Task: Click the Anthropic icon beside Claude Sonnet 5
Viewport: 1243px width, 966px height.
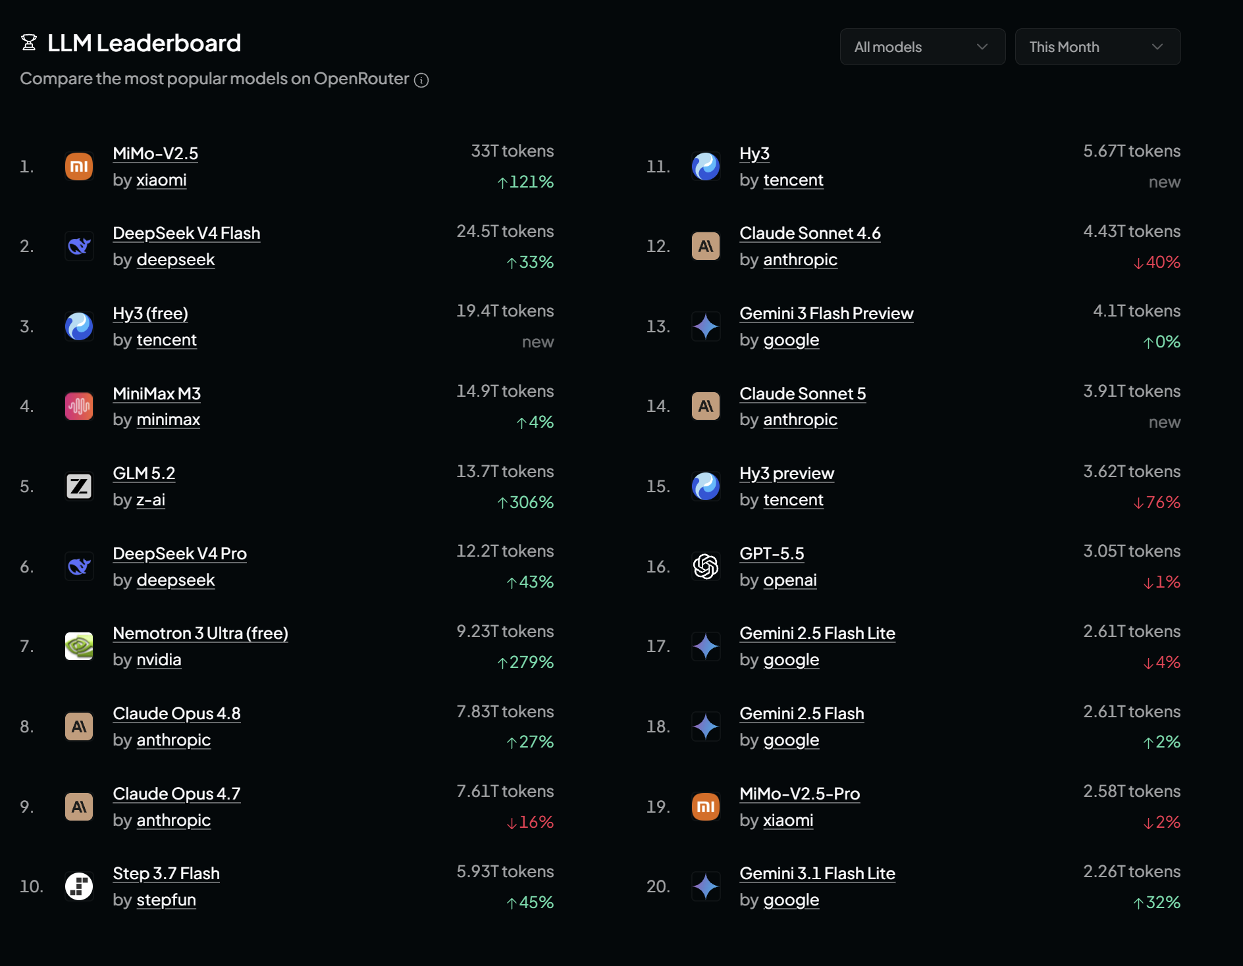Action: [x=706, y=406]
